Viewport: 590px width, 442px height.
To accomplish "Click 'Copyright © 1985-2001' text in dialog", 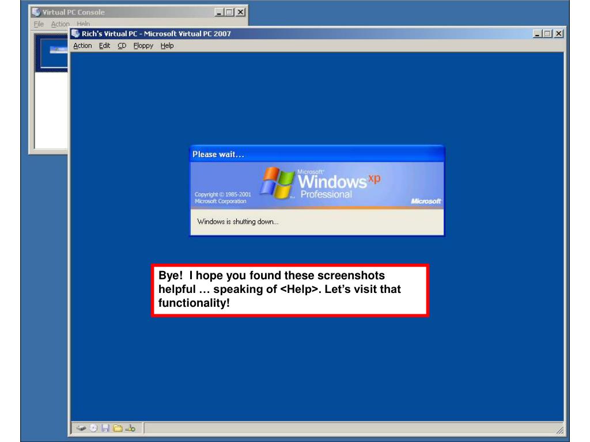I will coord(223,195).
